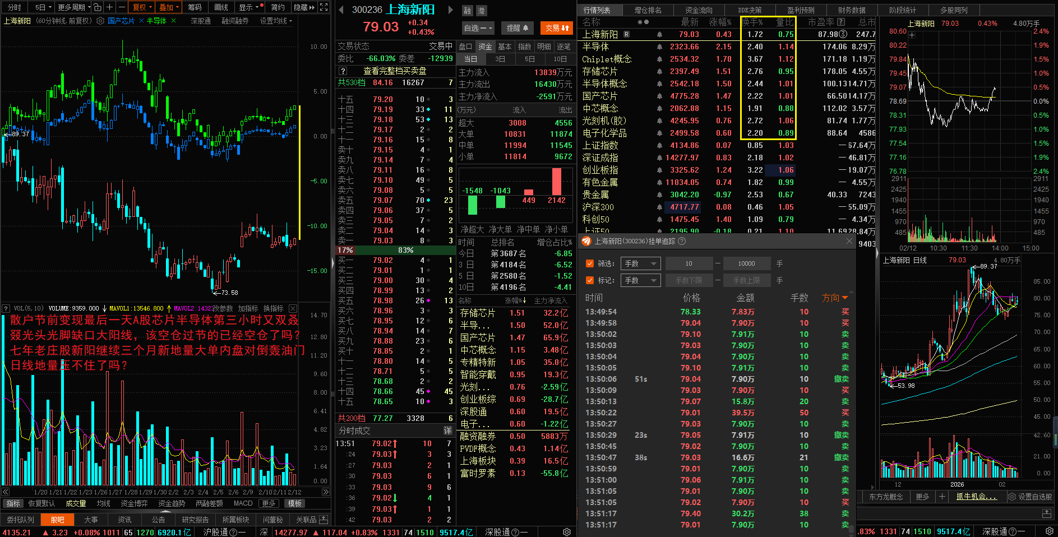Click 改参数 in the VOL panel
Screen dimensions: 1058x537
click(223, 308)
